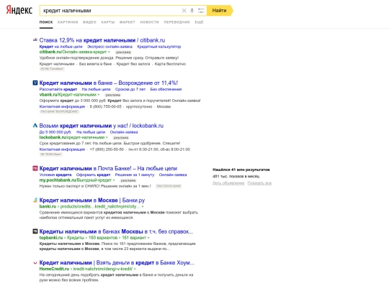Click Кредитный калькулятор sitelink
This screenshot has width=389, height=291.
point(159,47)
